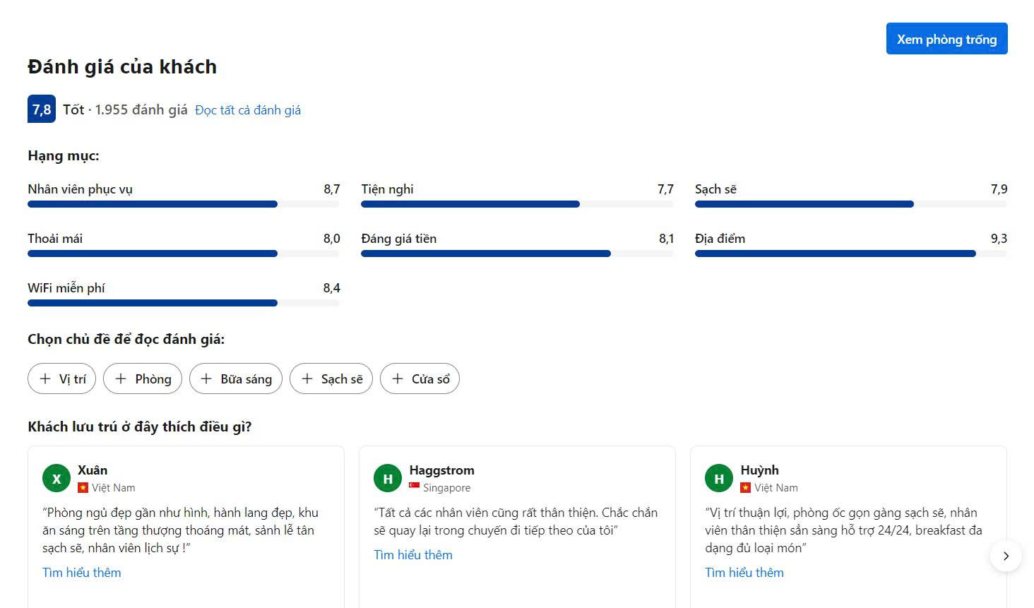
Task: Expand Huỳnh's review via Tìm hiểu thêm
Action: [x=744, y=573]
